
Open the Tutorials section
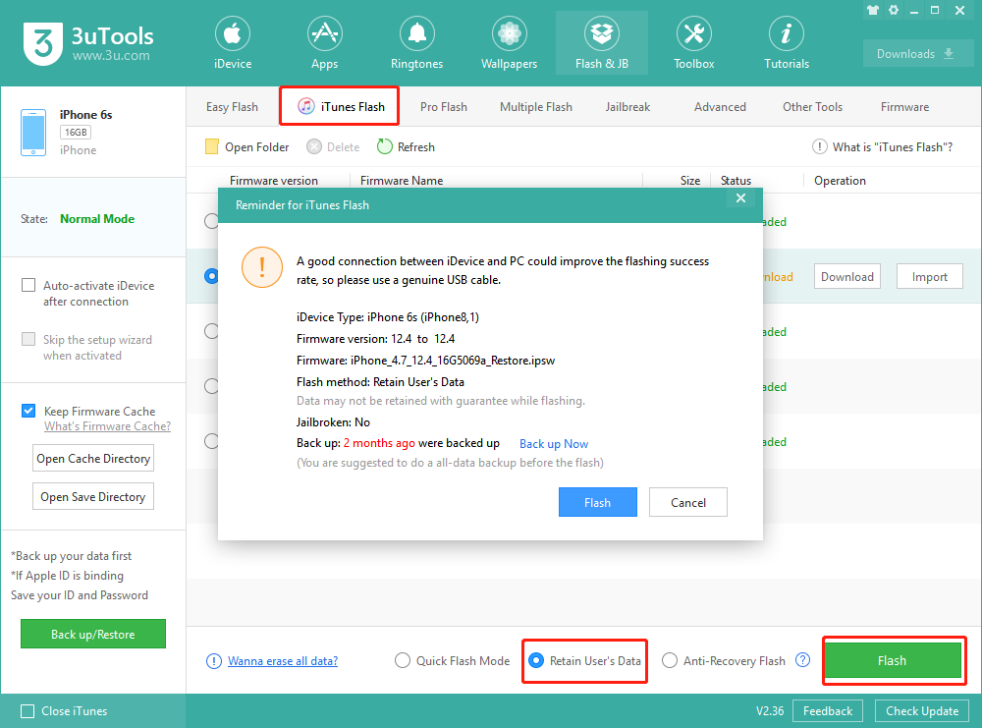786,43
